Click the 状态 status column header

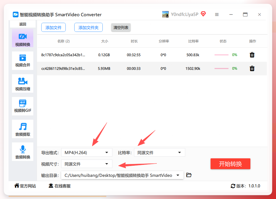tap(223, 41)
